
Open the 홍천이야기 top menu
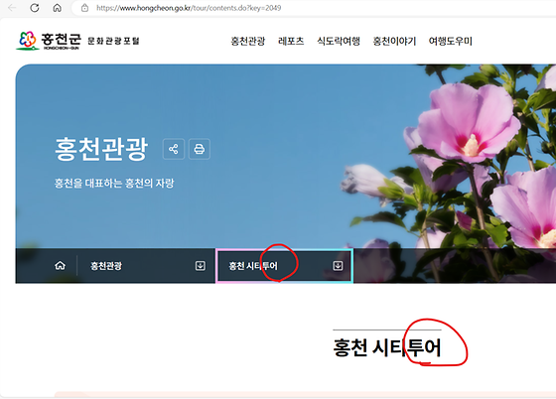pyautogui.click(x=394, y=41)
